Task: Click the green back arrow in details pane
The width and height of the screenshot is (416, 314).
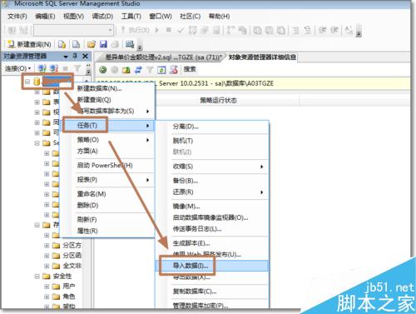Action: [x=103, y=70]
